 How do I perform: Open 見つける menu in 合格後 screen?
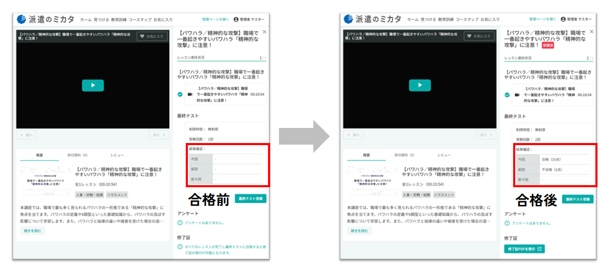coord(427,19)
